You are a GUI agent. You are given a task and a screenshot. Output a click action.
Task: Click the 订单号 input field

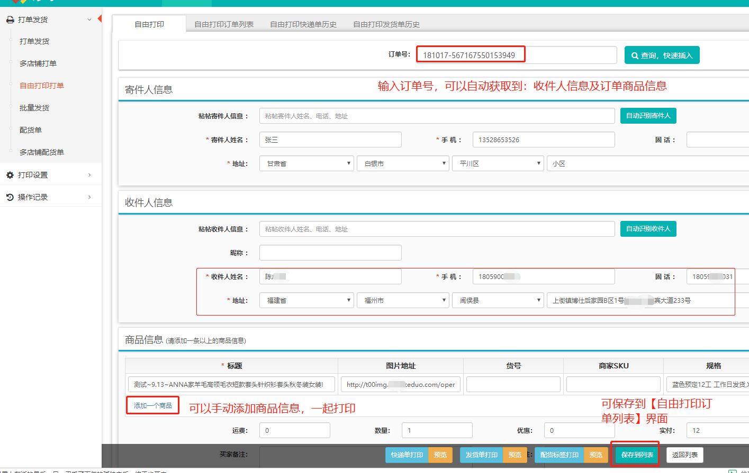(517, 55)
